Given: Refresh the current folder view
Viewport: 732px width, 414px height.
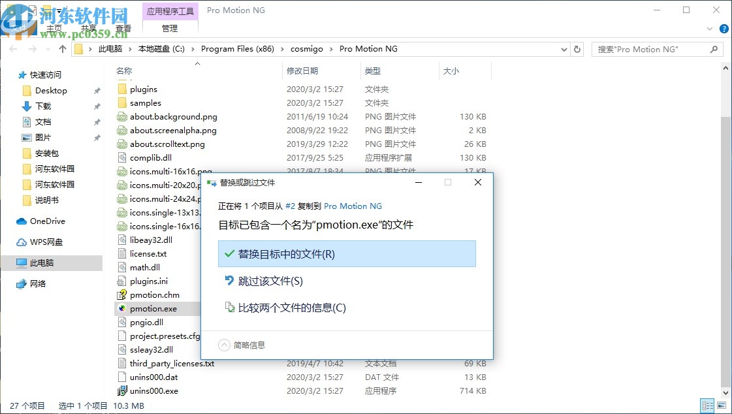Looking at the screenshot, I should coord(576,48).
